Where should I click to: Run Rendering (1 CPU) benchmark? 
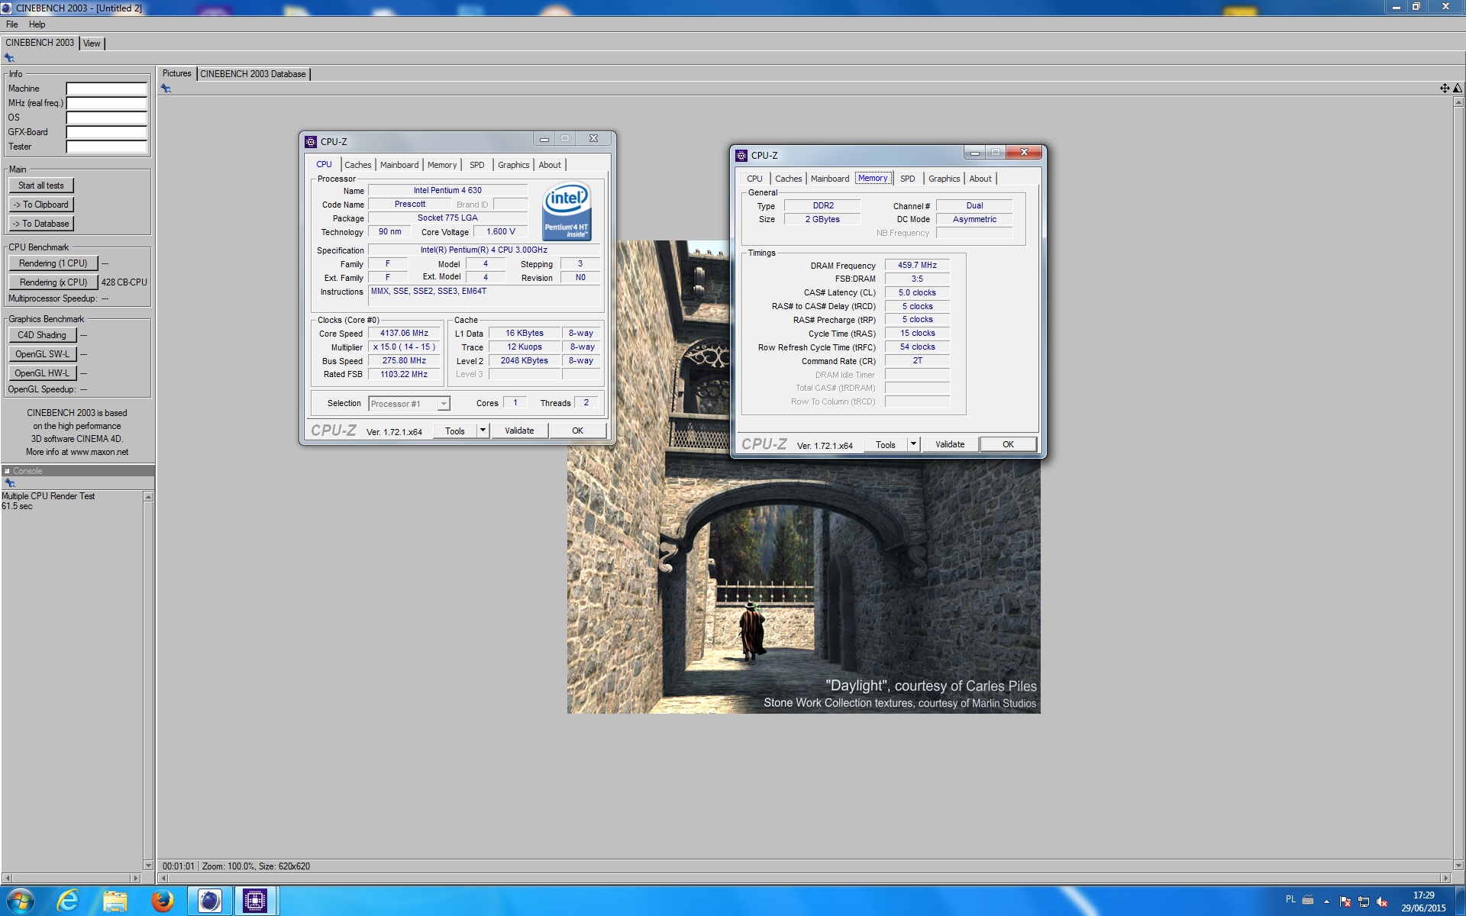(53, 263)
